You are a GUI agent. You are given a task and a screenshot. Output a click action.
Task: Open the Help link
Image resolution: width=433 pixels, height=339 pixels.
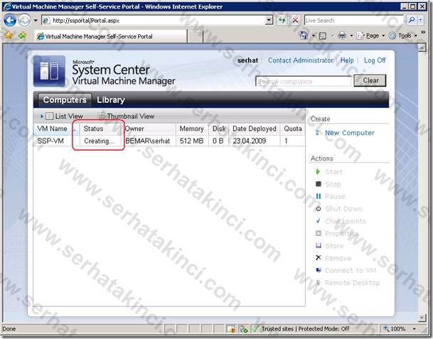click(347, 60)
